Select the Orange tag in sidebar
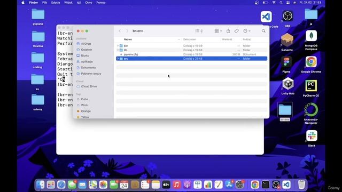Viewport: 342px width, 192px height. click(85, 111)
